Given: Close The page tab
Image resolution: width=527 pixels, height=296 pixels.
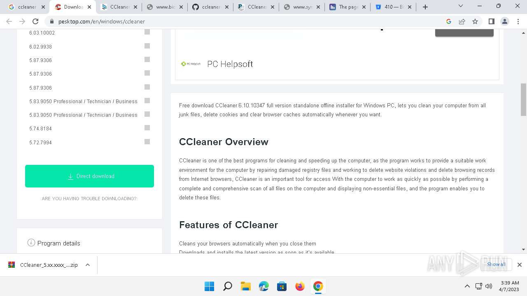Looking at the screenshot, I should 364,7.
